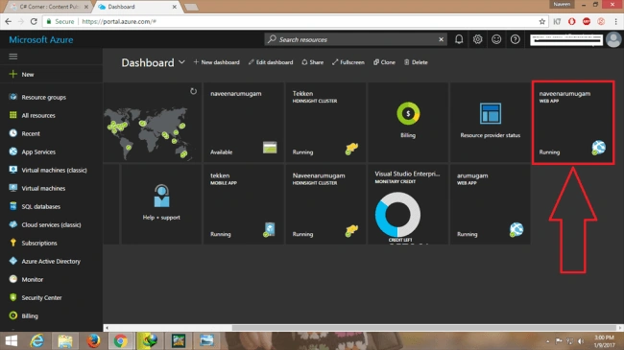Open Visual Studio Enterprise credit tile
This screenshot has height=350, width=624.
point(408,204)
